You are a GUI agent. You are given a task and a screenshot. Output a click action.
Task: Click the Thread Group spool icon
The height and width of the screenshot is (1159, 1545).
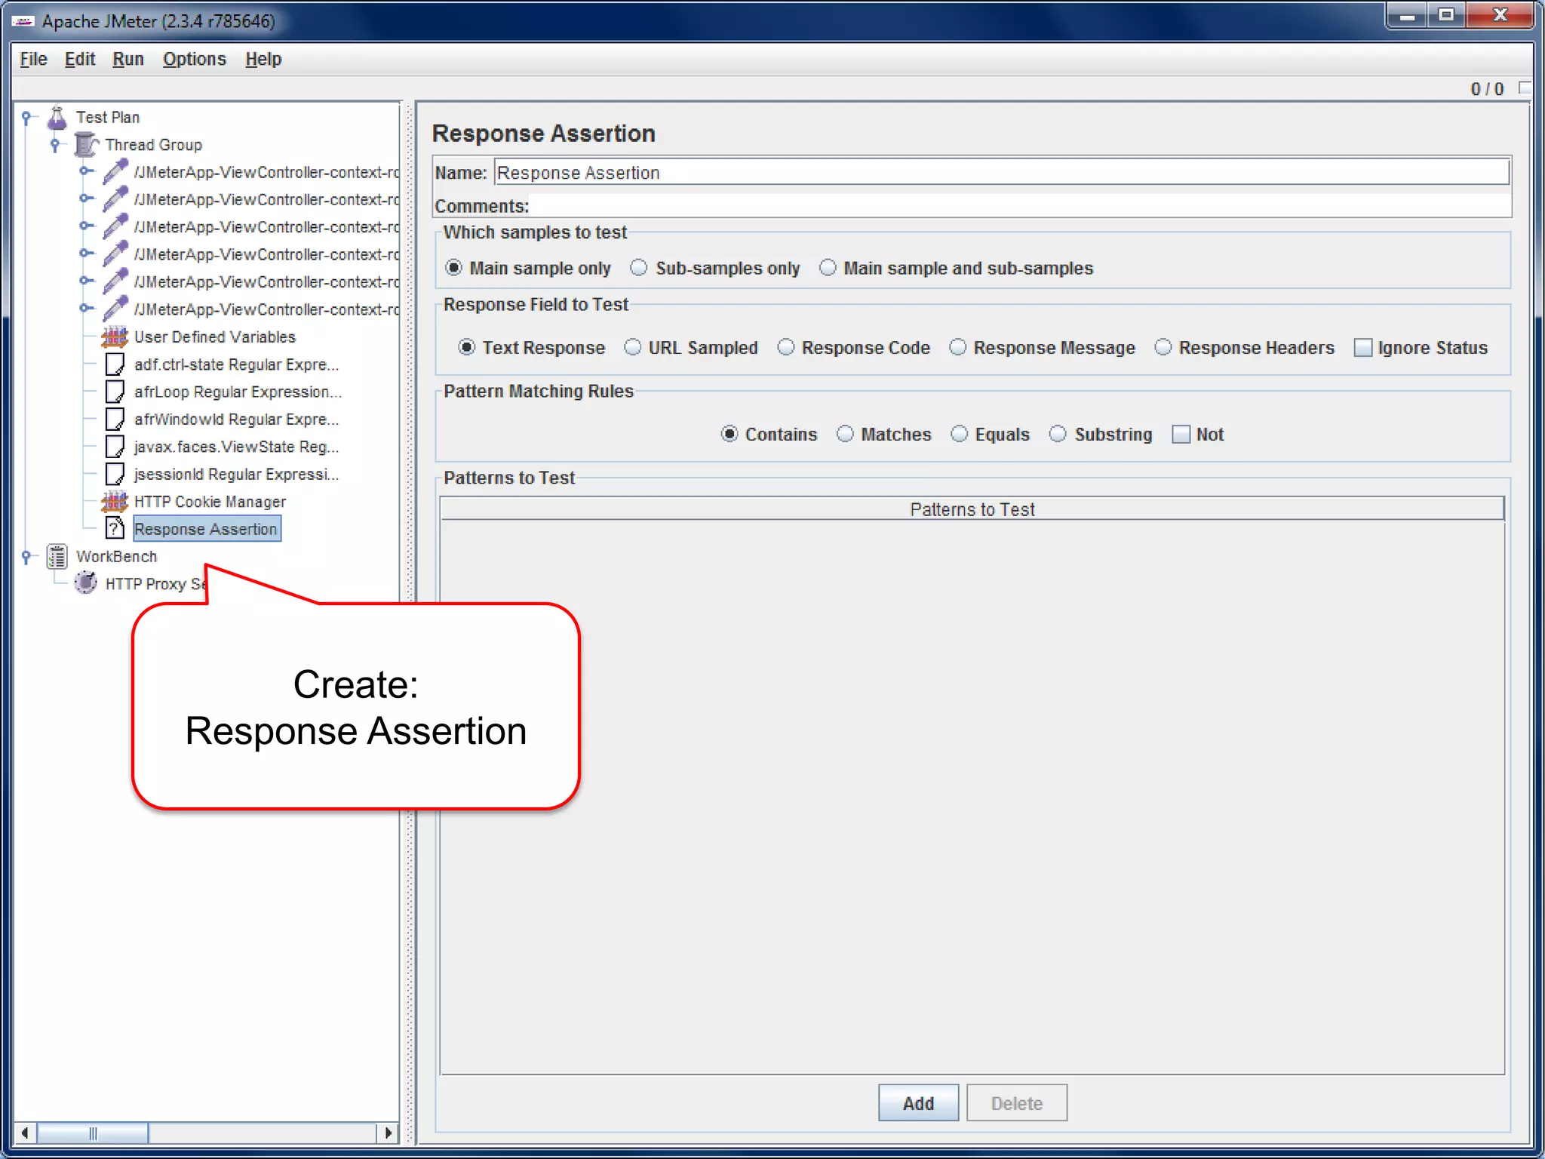pos(86,144)
